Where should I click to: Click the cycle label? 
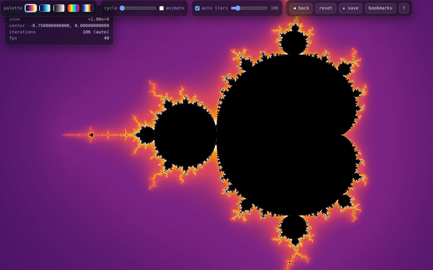[x=111, y=8]
